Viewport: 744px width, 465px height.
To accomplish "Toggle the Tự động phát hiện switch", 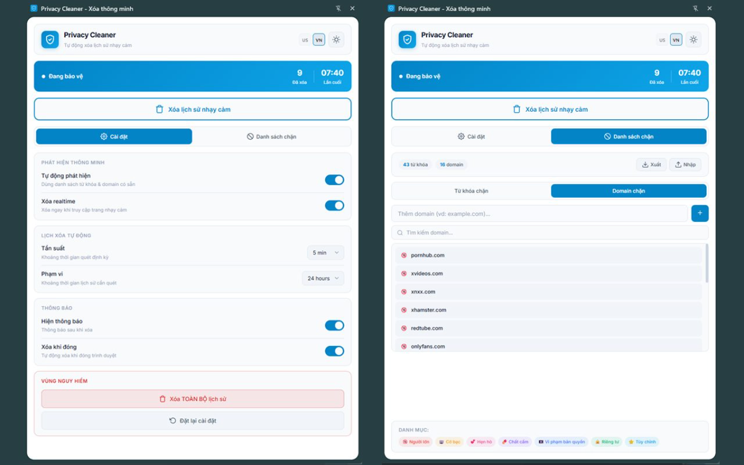I will click(334, 180).
